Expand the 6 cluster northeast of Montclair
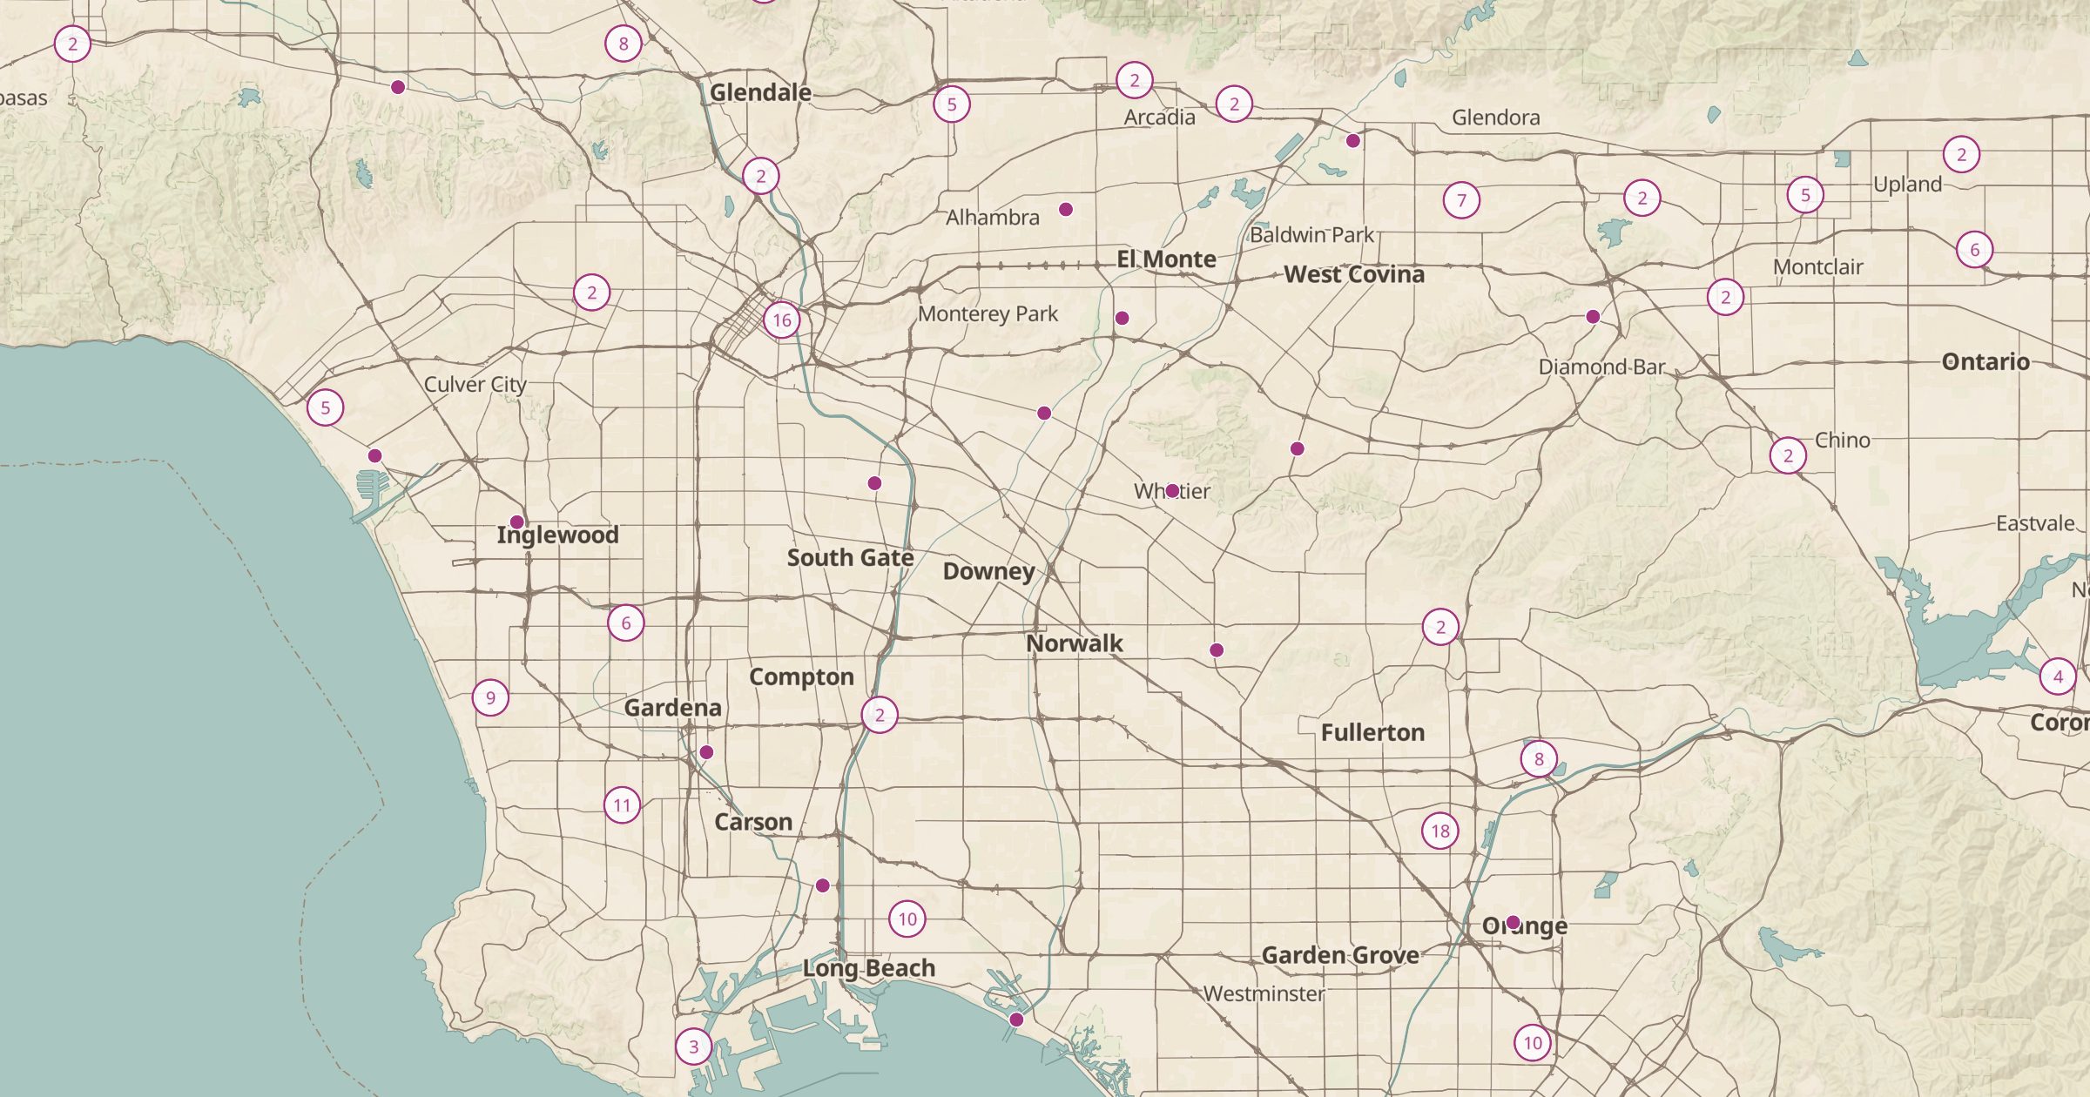This screenshot has height=1097, width=2090. (x=1974, y=250)
